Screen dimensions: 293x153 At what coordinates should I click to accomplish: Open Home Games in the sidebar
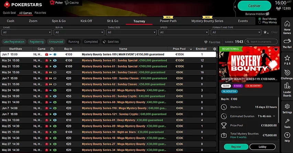click(x=287, y=28)
